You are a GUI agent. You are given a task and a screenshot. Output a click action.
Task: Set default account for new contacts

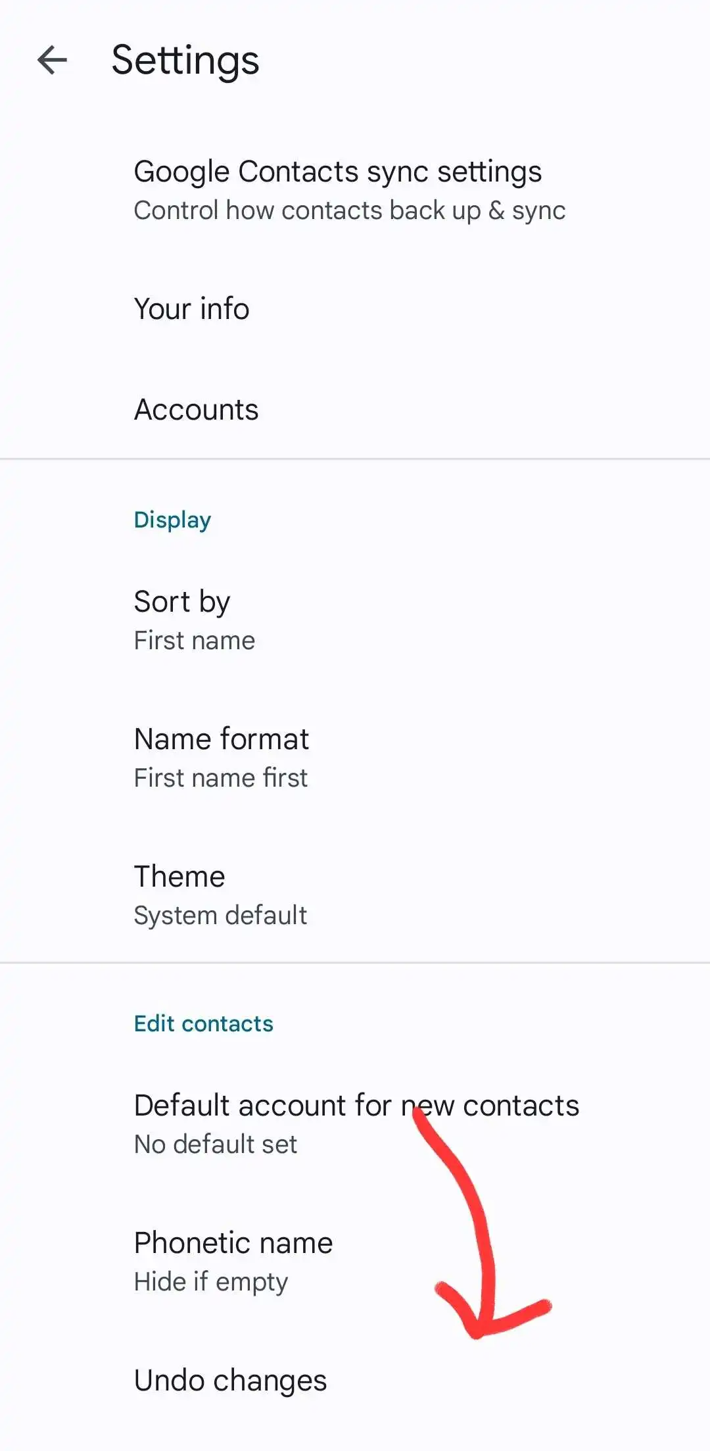[355, 1124]
